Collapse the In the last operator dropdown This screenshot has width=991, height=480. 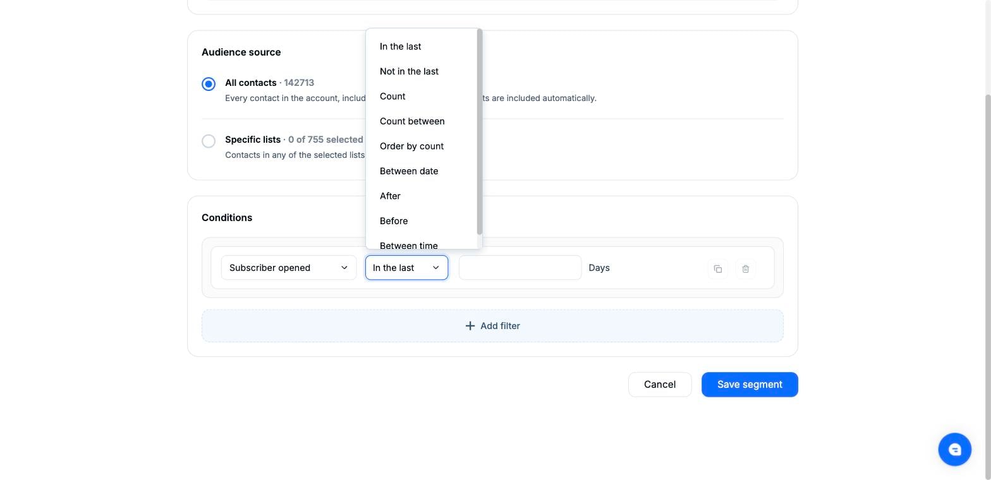pyautogui.click(x=406, y=268)
